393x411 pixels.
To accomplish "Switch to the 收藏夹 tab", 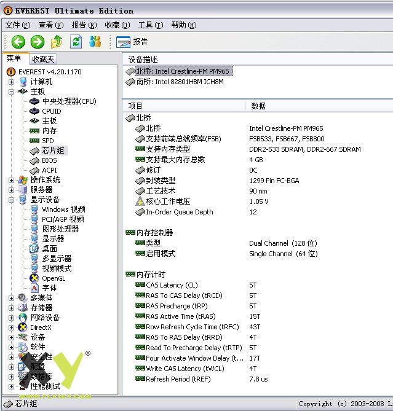I will [x=43, y=60].
